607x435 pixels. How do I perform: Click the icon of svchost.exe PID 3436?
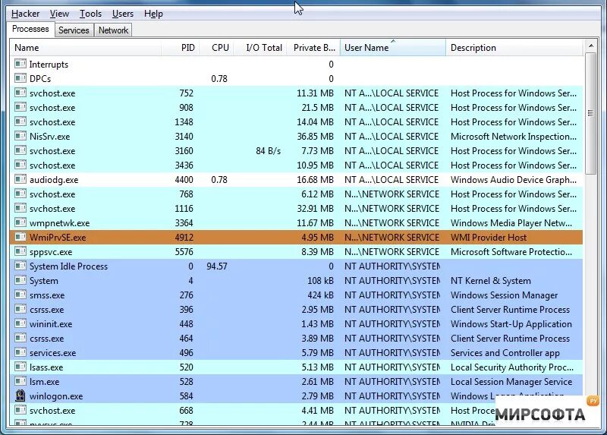coord(20,165)
